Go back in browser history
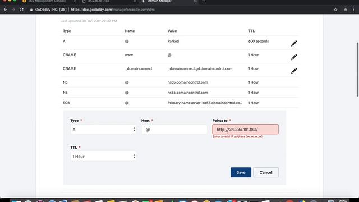 coord(5,10)
